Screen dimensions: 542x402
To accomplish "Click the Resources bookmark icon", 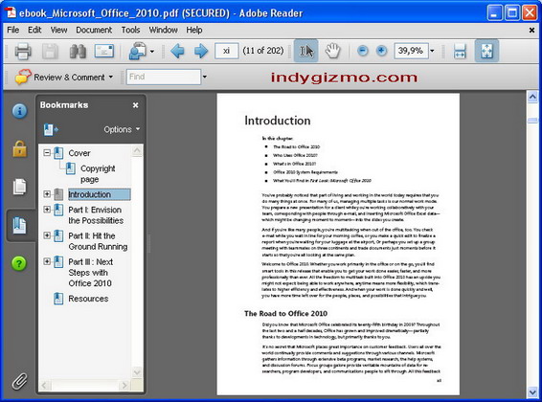I will [58, 299].
